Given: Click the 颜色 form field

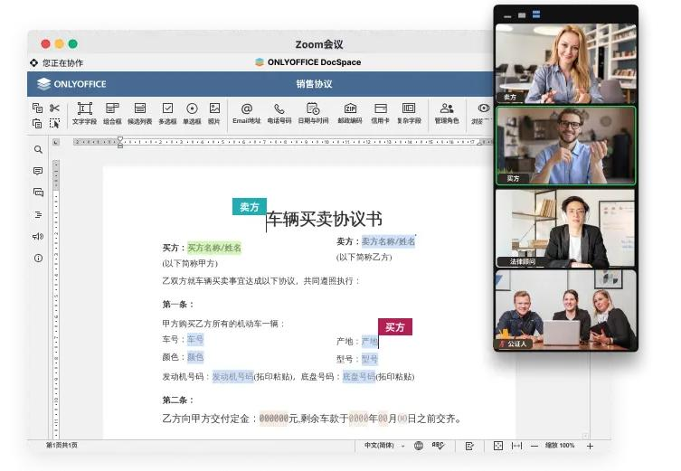Looking at the screenshot, I should coord(195,357).
